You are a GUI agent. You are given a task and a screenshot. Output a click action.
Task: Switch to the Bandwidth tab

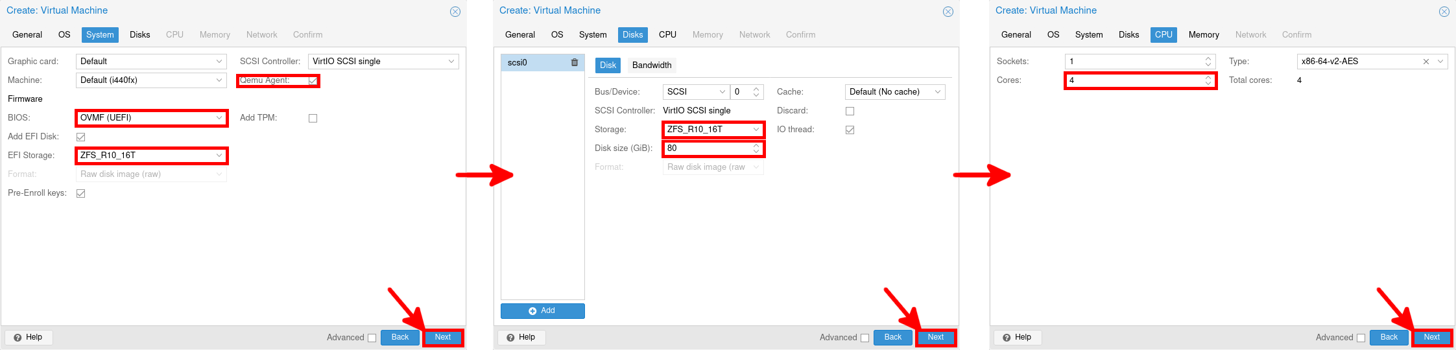pyautogui.click(x=651, y=65)
